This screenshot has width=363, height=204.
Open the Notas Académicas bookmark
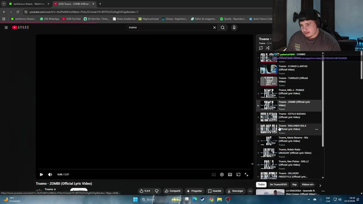click(x=124, y=19)
